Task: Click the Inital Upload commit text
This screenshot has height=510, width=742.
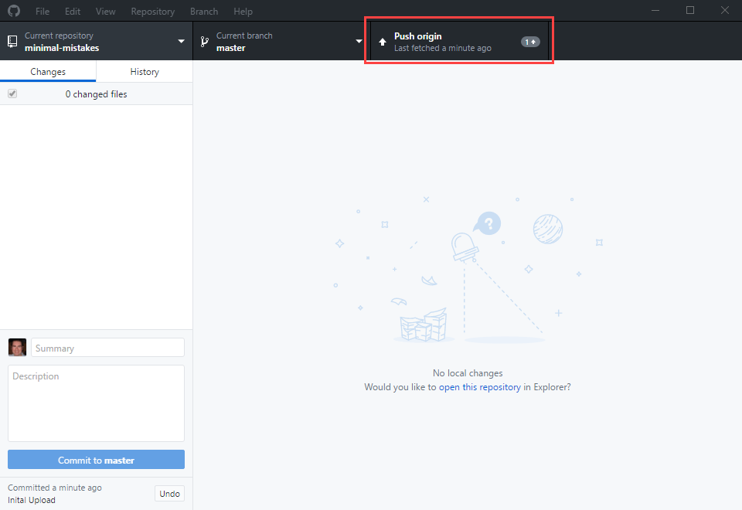Action: [x=31, y=500]
